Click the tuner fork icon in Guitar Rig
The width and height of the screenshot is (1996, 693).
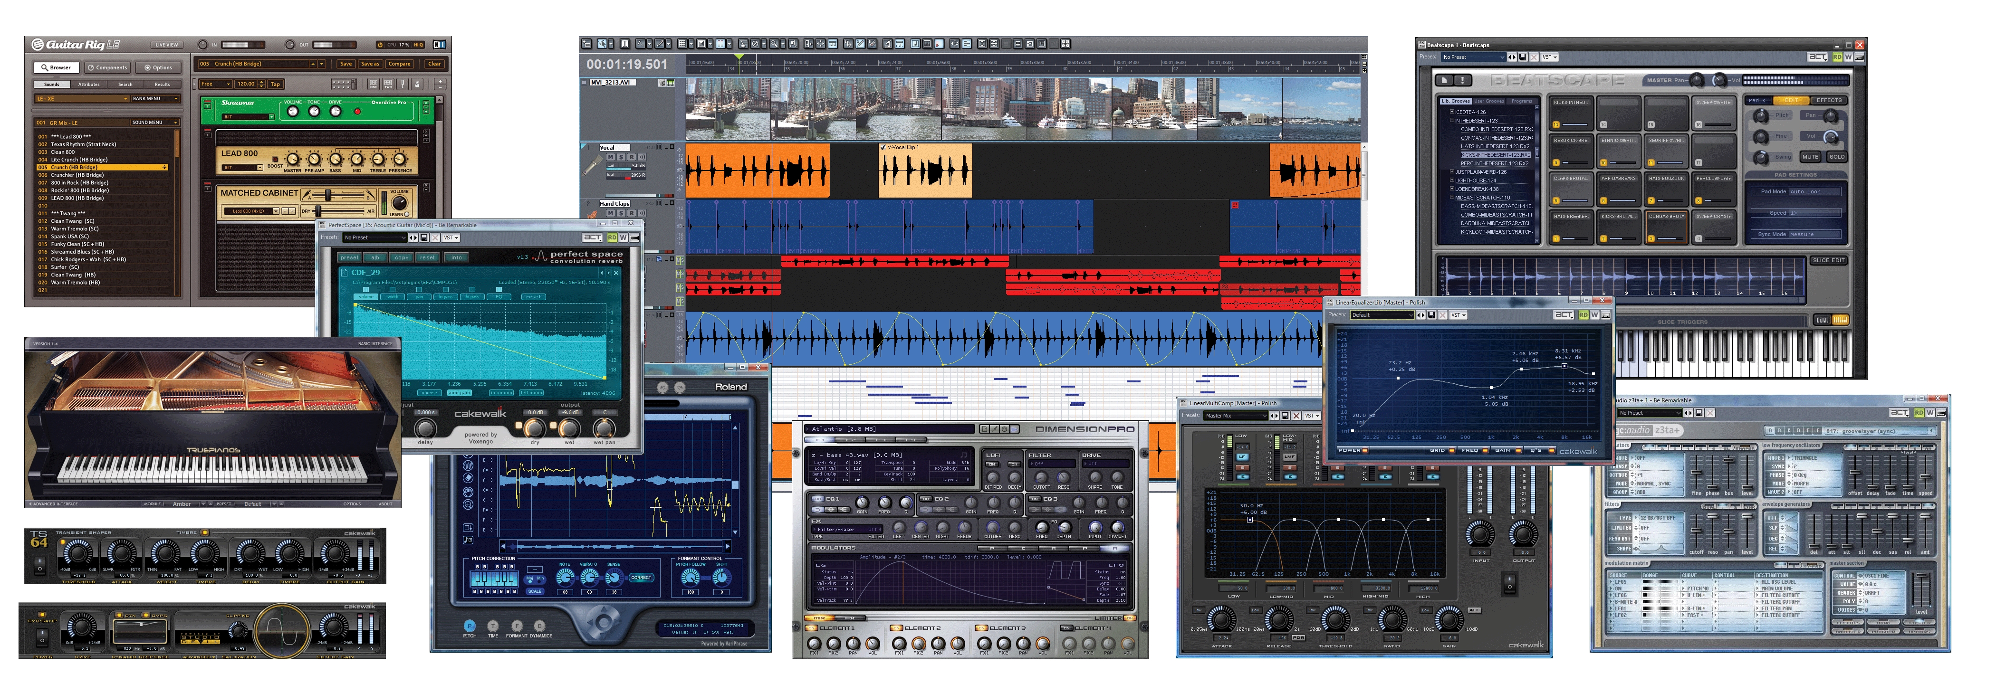(x=402, y=85)
